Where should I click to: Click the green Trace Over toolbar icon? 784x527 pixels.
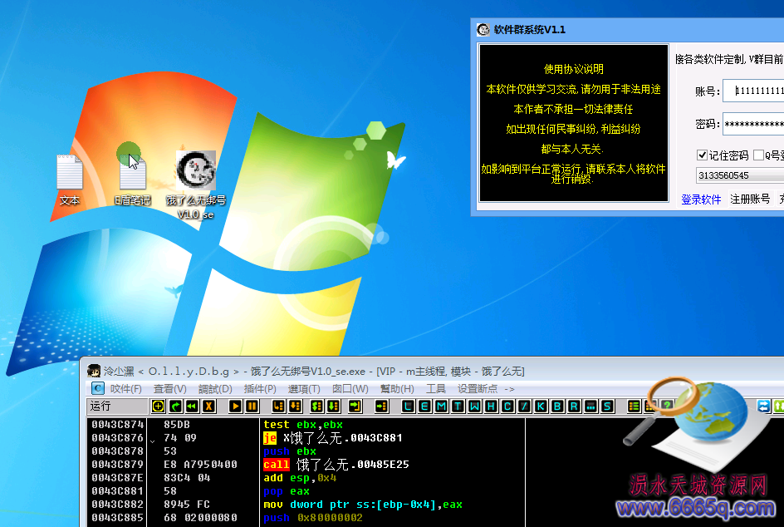(x=334, y=406)
